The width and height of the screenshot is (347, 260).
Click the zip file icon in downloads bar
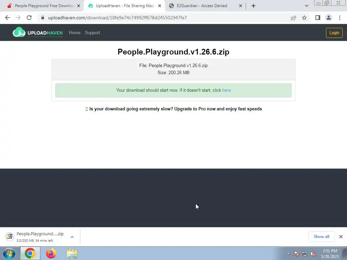tap(9, 237)
